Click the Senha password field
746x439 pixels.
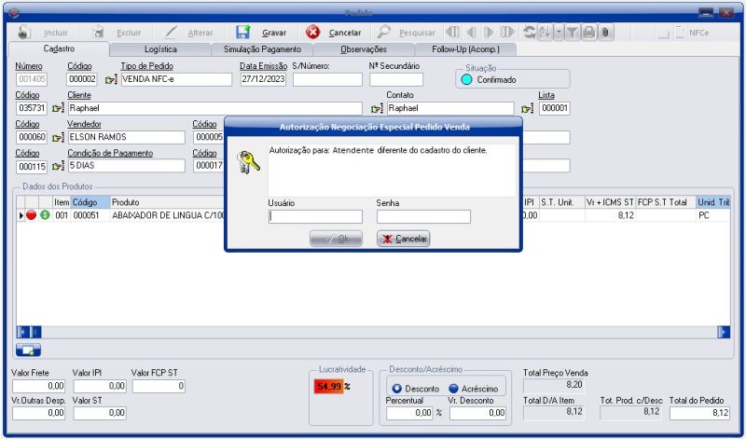coord(423,217)
